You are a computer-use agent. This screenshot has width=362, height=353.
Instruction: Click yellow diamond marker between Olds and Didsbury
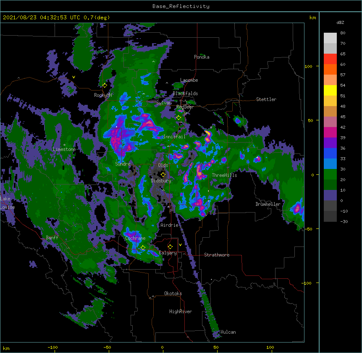point(163,175)
